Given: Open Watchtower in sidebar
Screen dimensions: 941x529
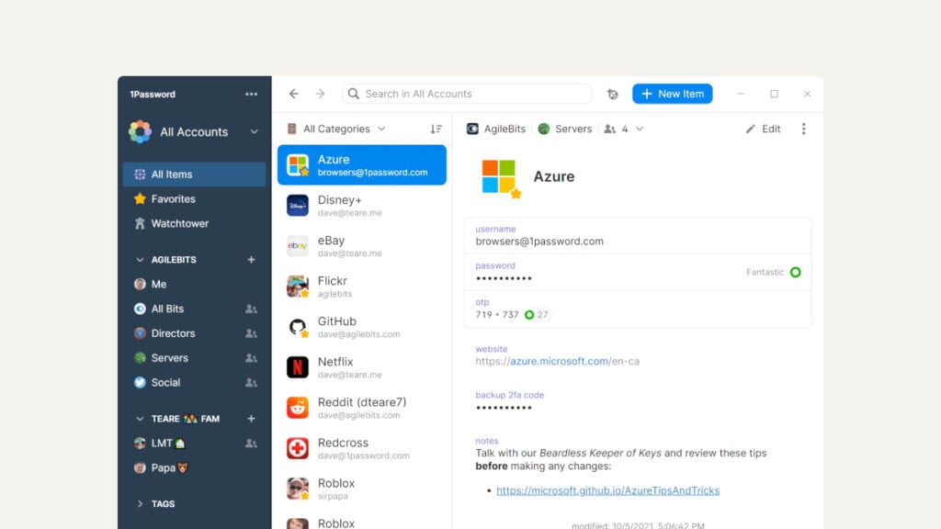Looking at the screenshot, I should [195, 223].
